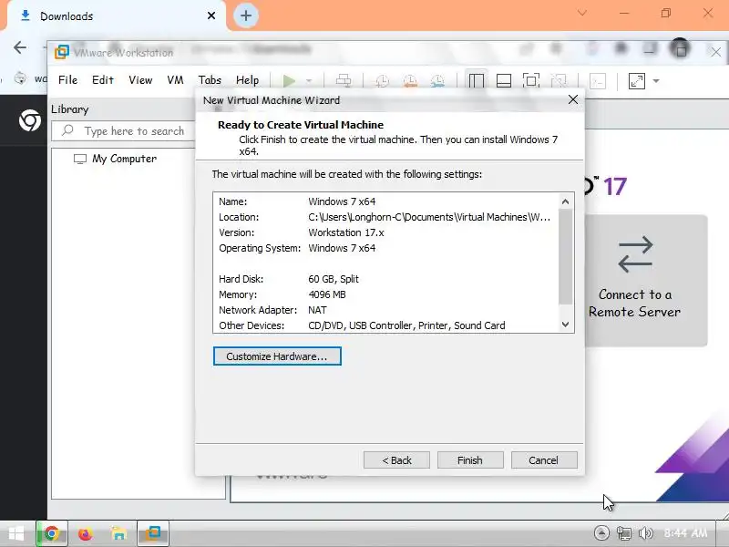
Task: Click the Back button in the wizard
Action: click(x=396, y=460)
